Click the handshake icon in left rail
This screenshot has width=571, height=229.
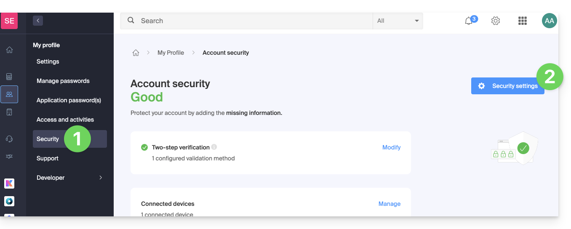(x=9, y=156)
